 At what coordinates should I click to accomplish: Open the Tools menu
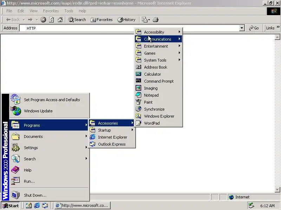(69, 11)
